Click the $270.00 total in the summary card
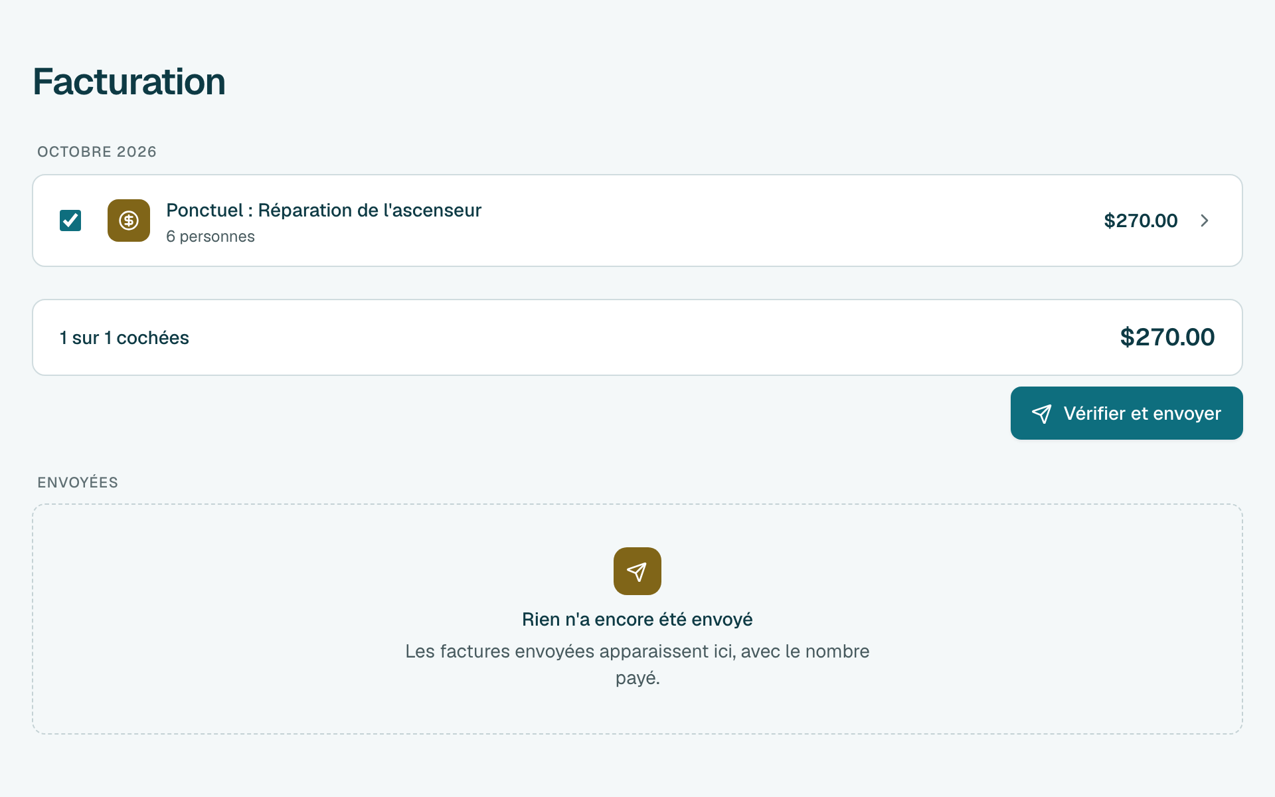The width and height of the screenshot is (1275, 797). click(1167, 337)
